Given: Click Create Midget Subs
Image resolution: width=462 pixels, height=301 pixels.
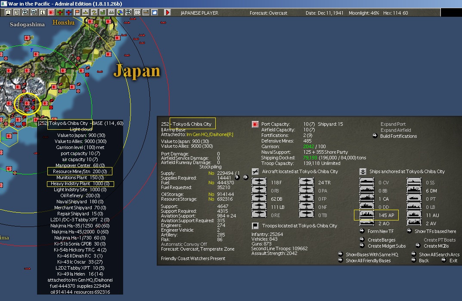Looking at the screenshot, I should (387, 246).
